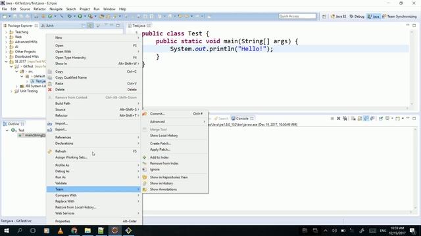This screenshot has height=236, width=421.
Task: Click Properties in context menu
Action: coord(93,222)
